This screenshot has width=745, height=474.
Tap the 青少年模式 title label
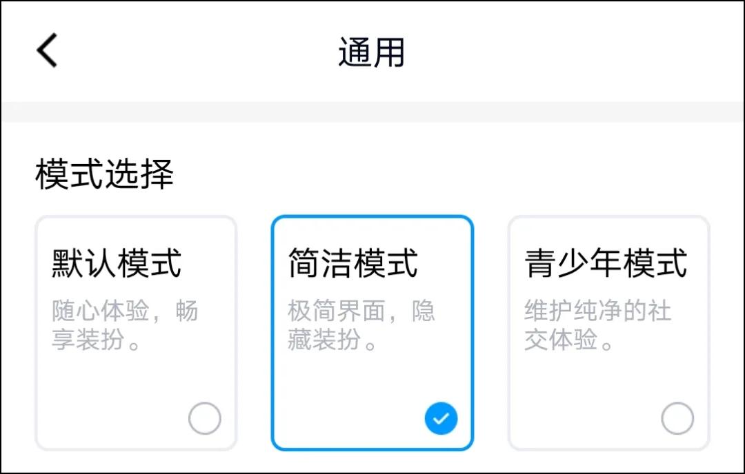point(607,263)
